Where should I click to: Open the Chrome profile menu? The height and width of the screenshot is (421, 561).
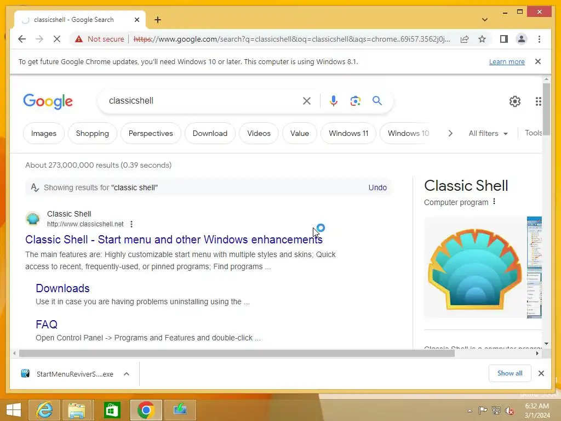click(522, 39)
